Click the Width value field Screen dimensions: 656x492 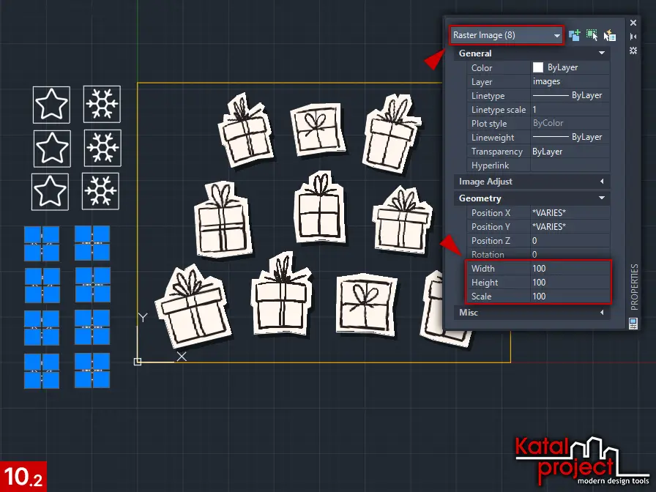[570, 269]
